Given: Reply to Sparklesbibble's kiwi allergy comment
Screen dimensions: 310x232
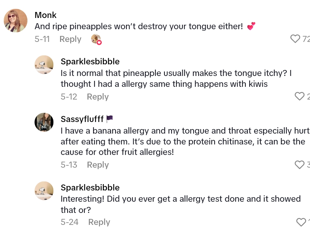Looking at the screenshot, I should click(x=98, y=97).
